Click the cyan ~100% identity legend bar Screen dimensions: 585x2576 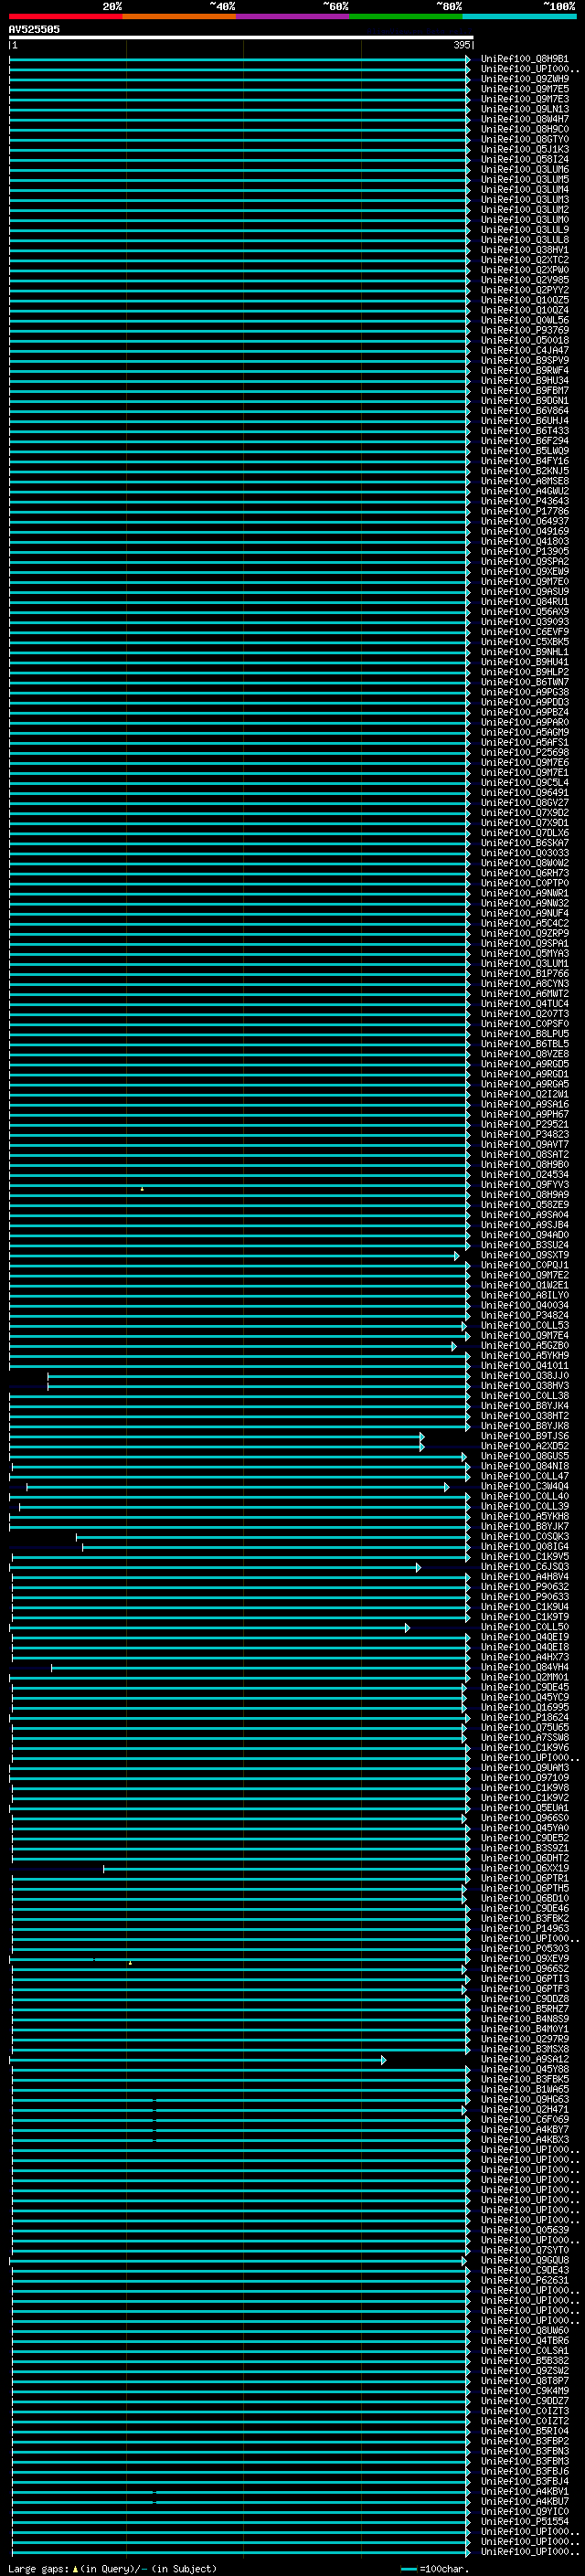pos(519,16)
